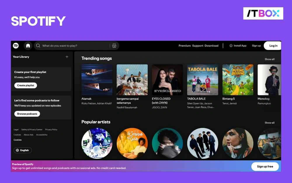Open the Privacy Policy link

point(51,130)
